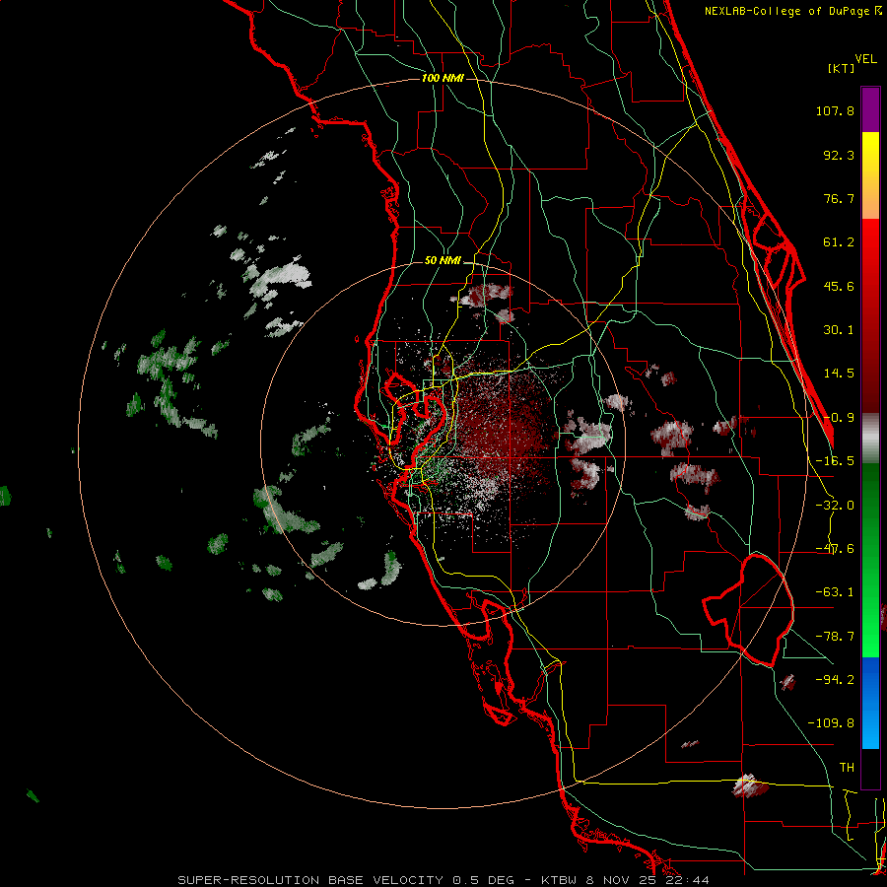
Task: Pick the dark TH segment of color bar
Action: [x=870, y=768]
